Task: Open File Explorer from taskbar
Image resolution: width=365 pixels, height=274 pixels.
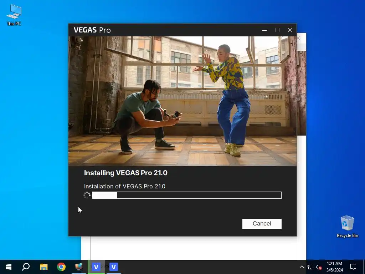Action: click(44, 267)
